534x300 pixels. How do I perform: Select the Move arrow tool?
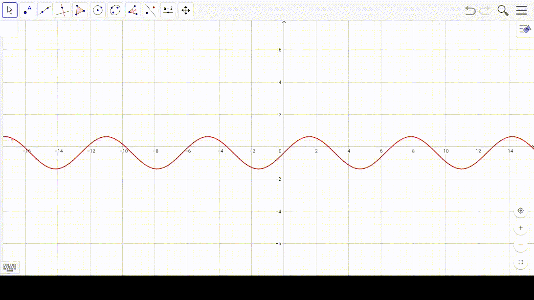point(10,10)
